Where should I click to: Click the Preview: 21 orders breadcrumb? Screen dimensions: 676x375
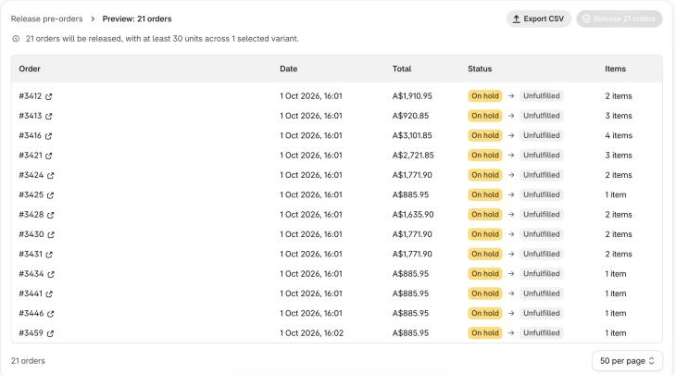tap(137, 19)
